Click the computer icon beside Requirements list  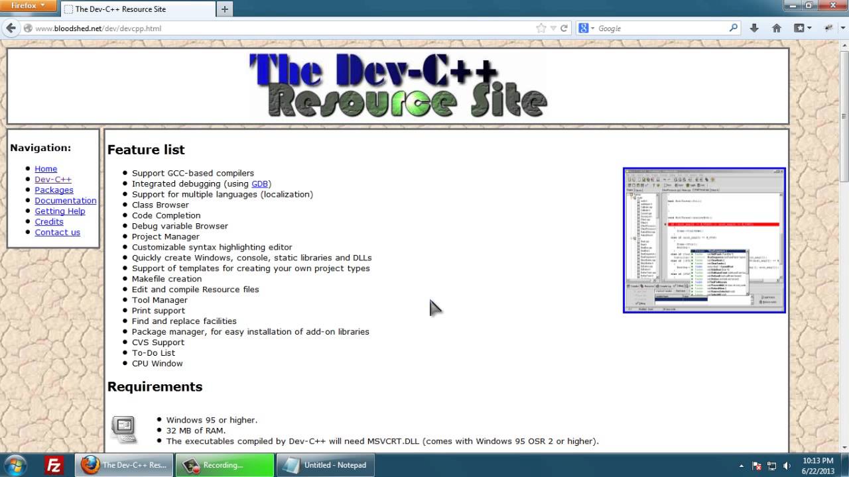124,429
